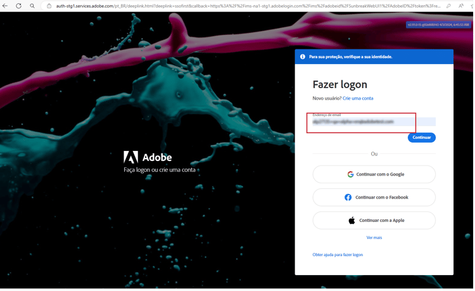Viewport: 475px width, 291px height.
Task: Select the address bar URL text
Action: tap(248, 6)
